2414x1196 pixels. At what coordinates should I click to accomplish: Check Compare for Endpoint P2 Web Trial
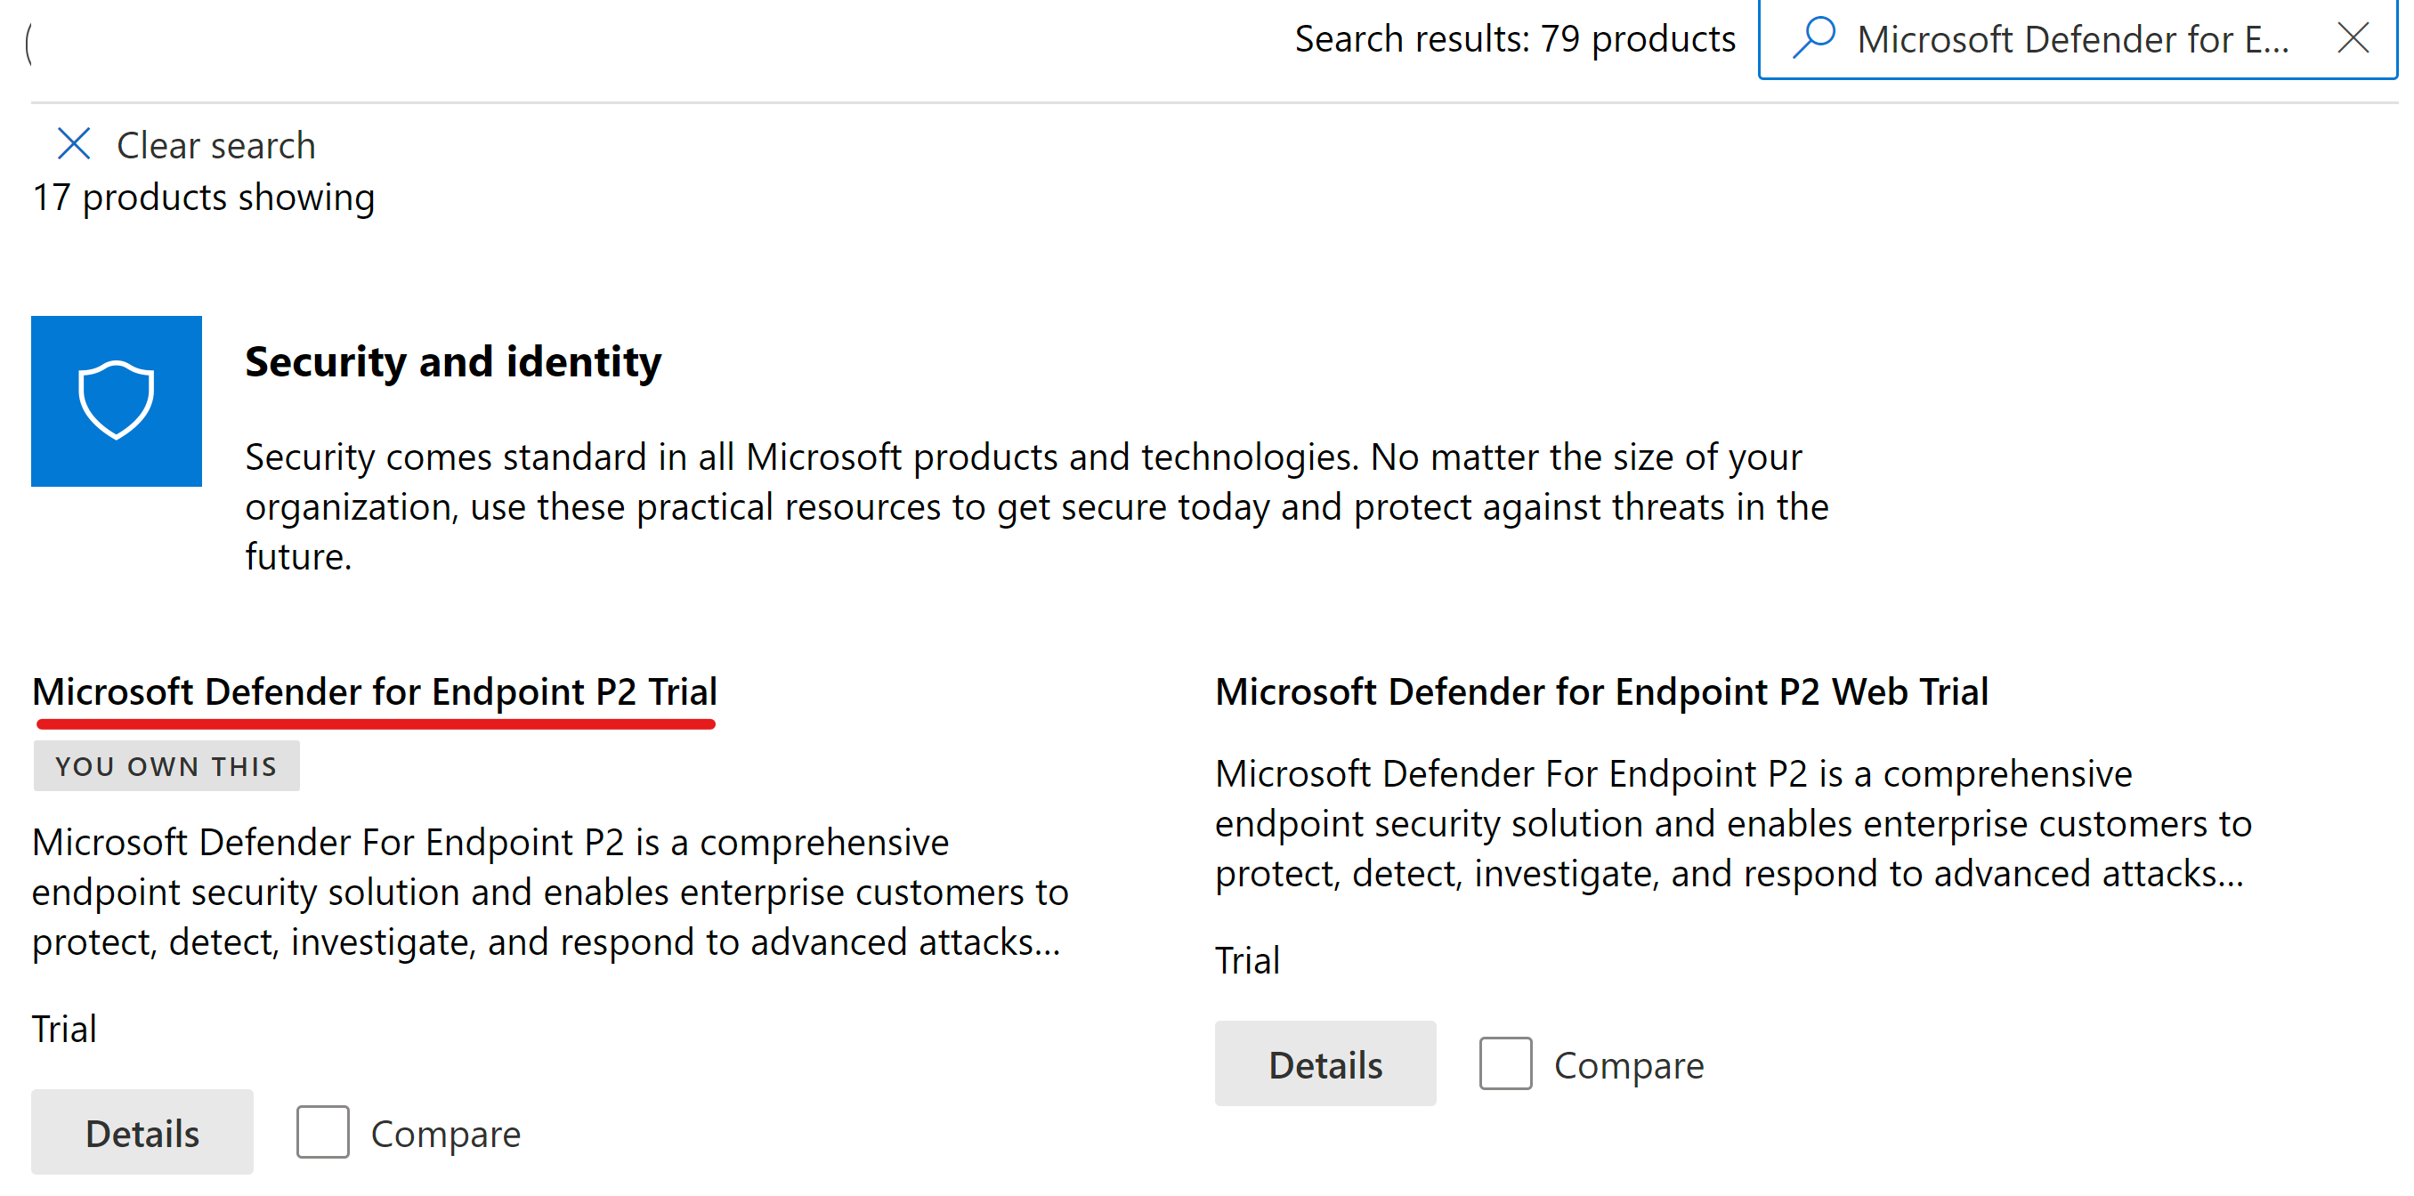(x=1505, y=1064)
